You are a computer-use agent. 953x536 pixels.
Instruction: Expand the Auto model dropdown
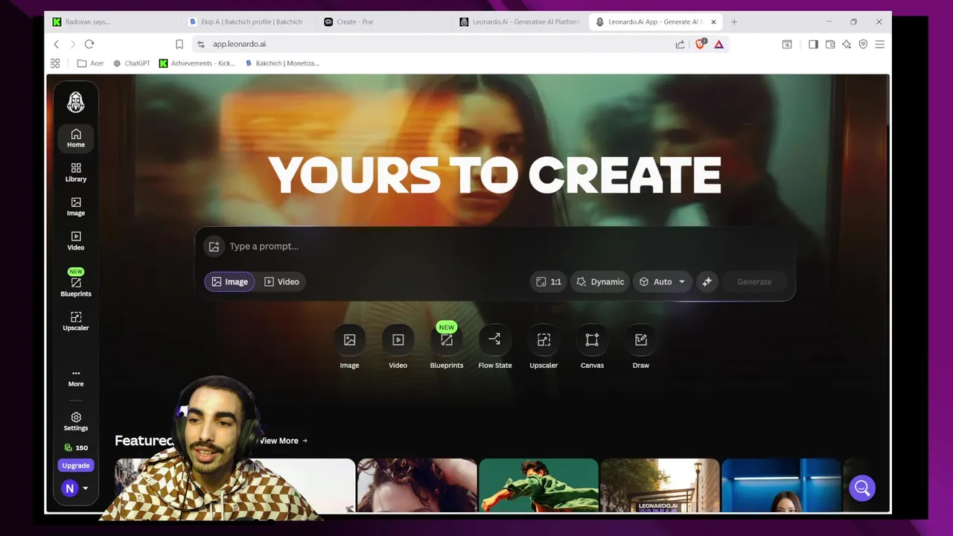pos(662,281)
